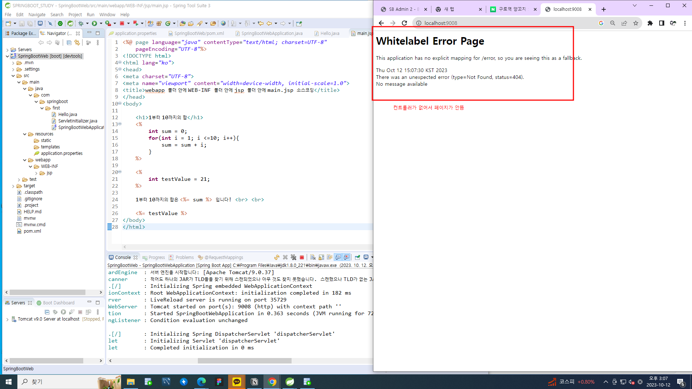Switch to the Problems tab
Viewport: 692px width, 389px height.
pyautogui.click(x=185, y=257)
